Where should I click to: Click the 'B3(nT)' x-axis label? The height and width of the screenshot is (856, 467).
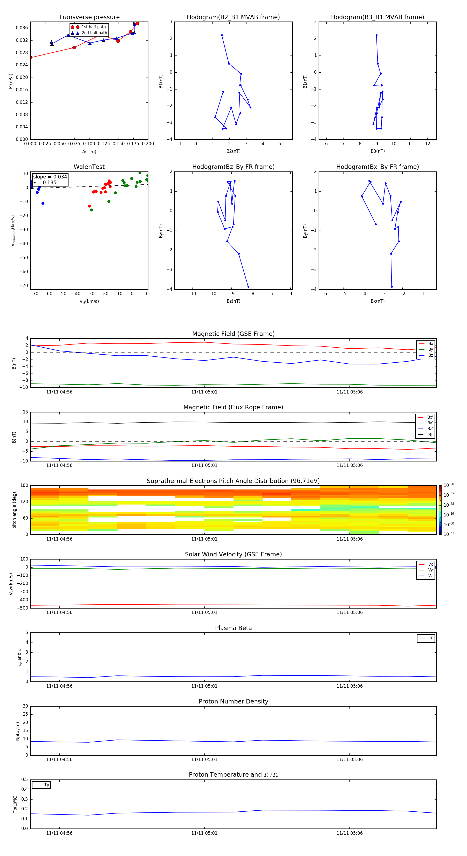[377, 151]
